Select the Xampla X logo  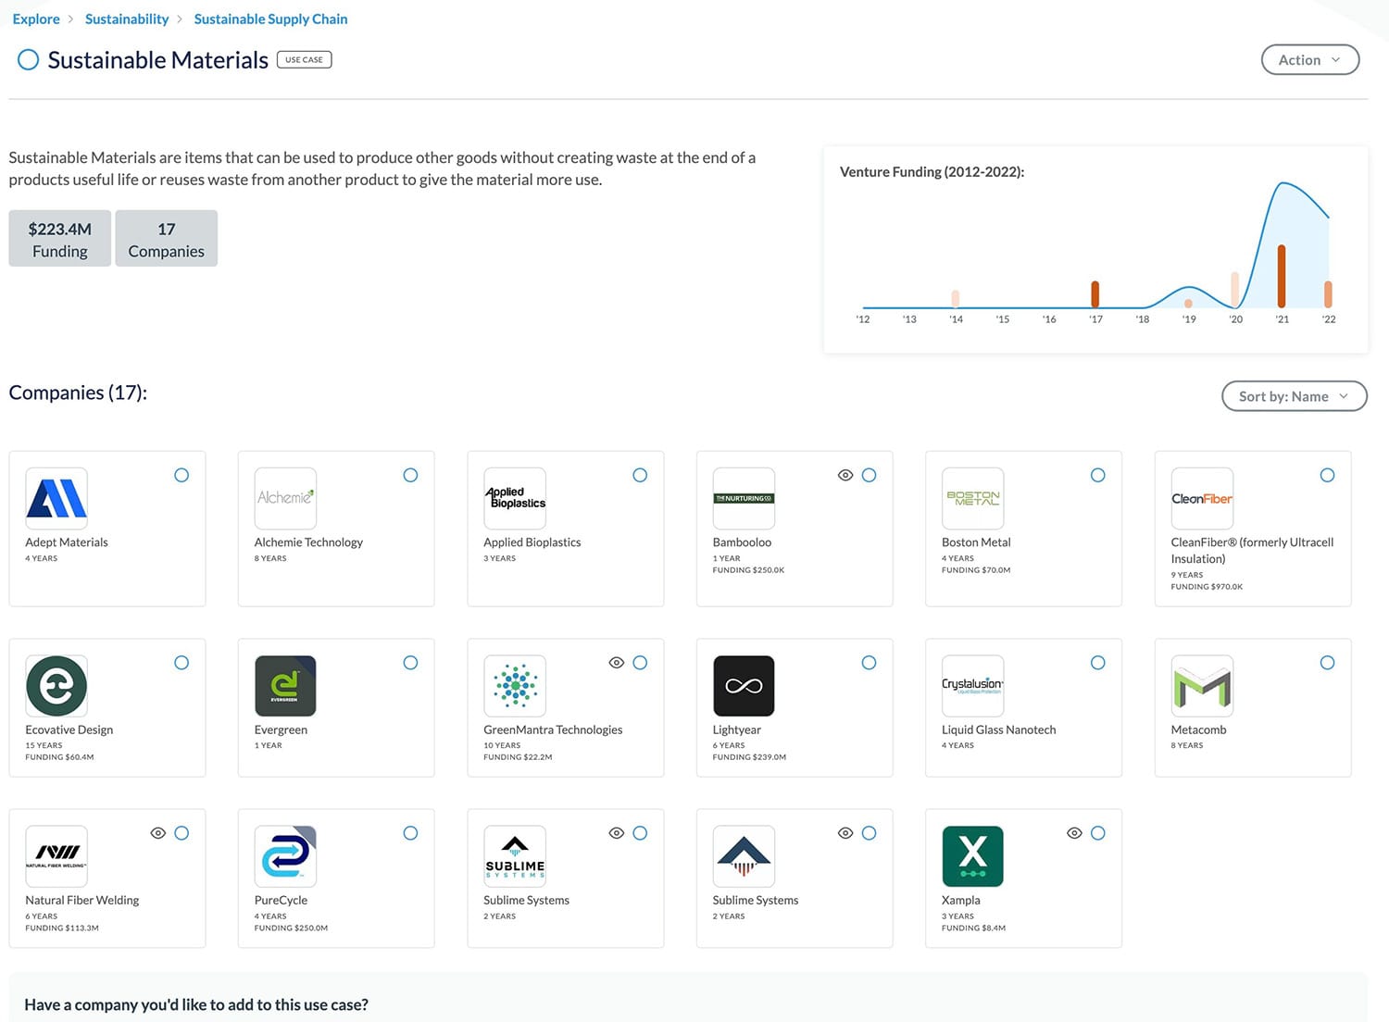[972, 855]
